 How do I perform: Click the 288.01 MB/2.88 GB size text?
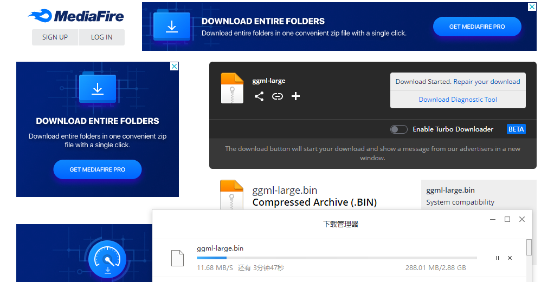pyautogui.click(x=436, y=268)
